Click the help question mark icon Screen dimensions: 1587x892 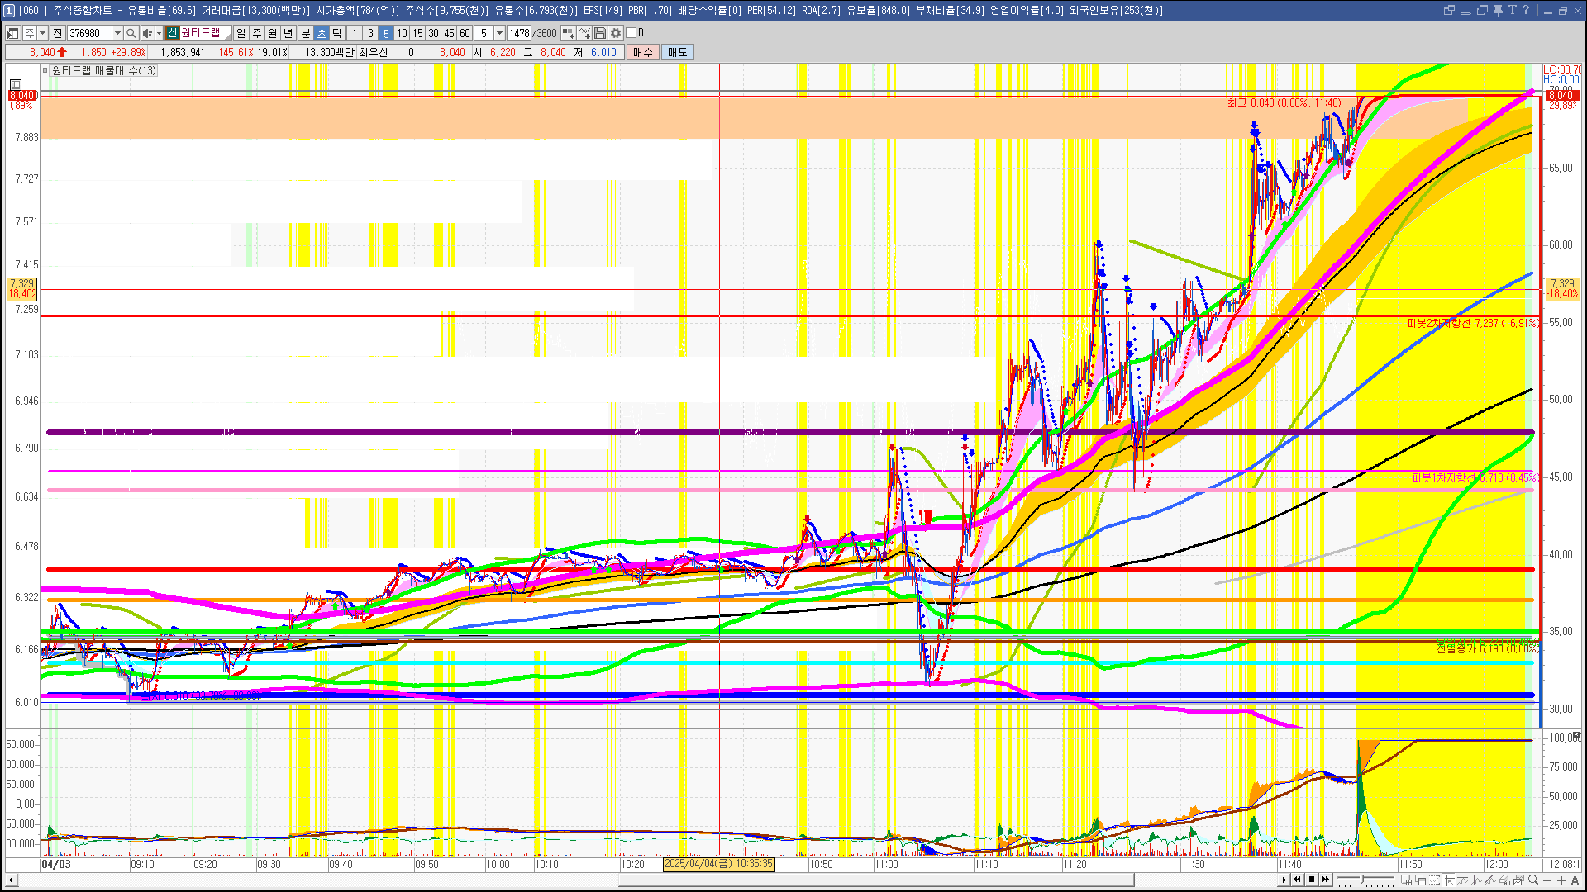click(x=1526, y=10)
